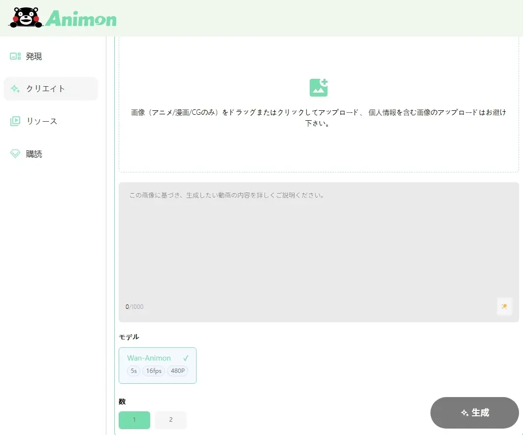Select quantity 1 for generation count
Viewport: 523px width, 435px height.
click(134, 420)
